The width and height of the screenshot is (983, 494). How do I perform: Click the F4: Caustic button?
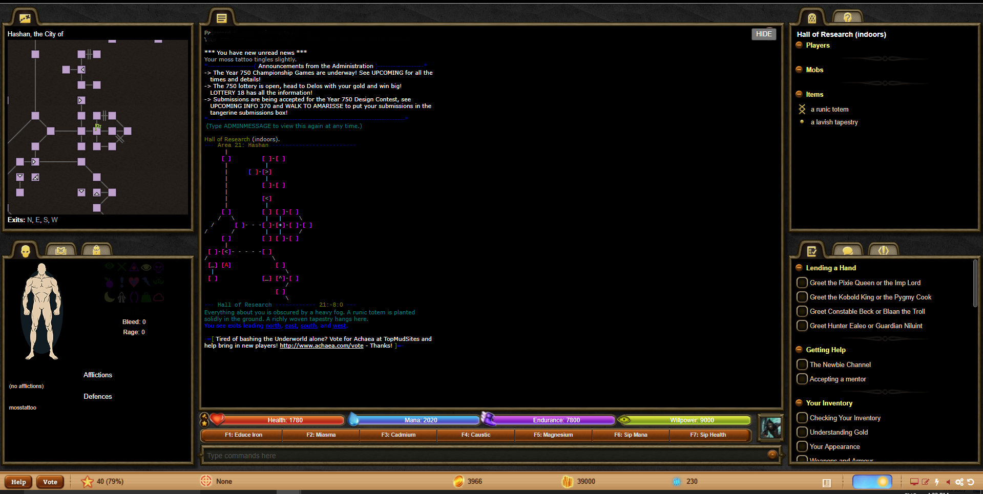coord(476,435)
